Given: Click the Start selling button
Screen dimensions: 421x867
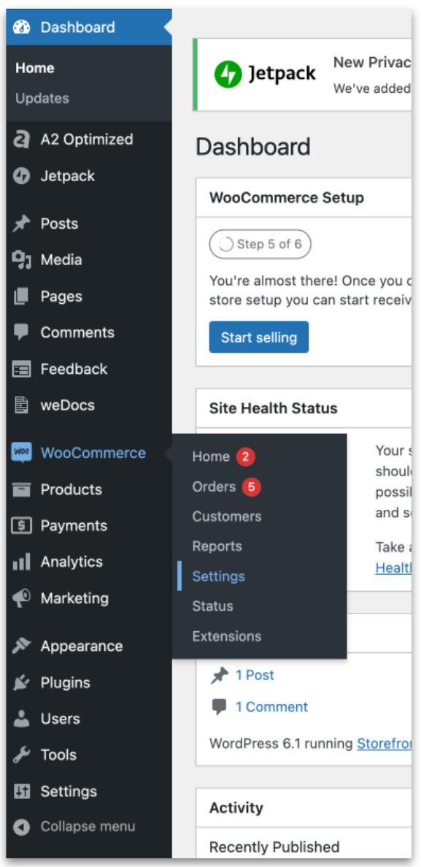Looking at the screenshot, I should pyautogui.click(x=258, y=337).
